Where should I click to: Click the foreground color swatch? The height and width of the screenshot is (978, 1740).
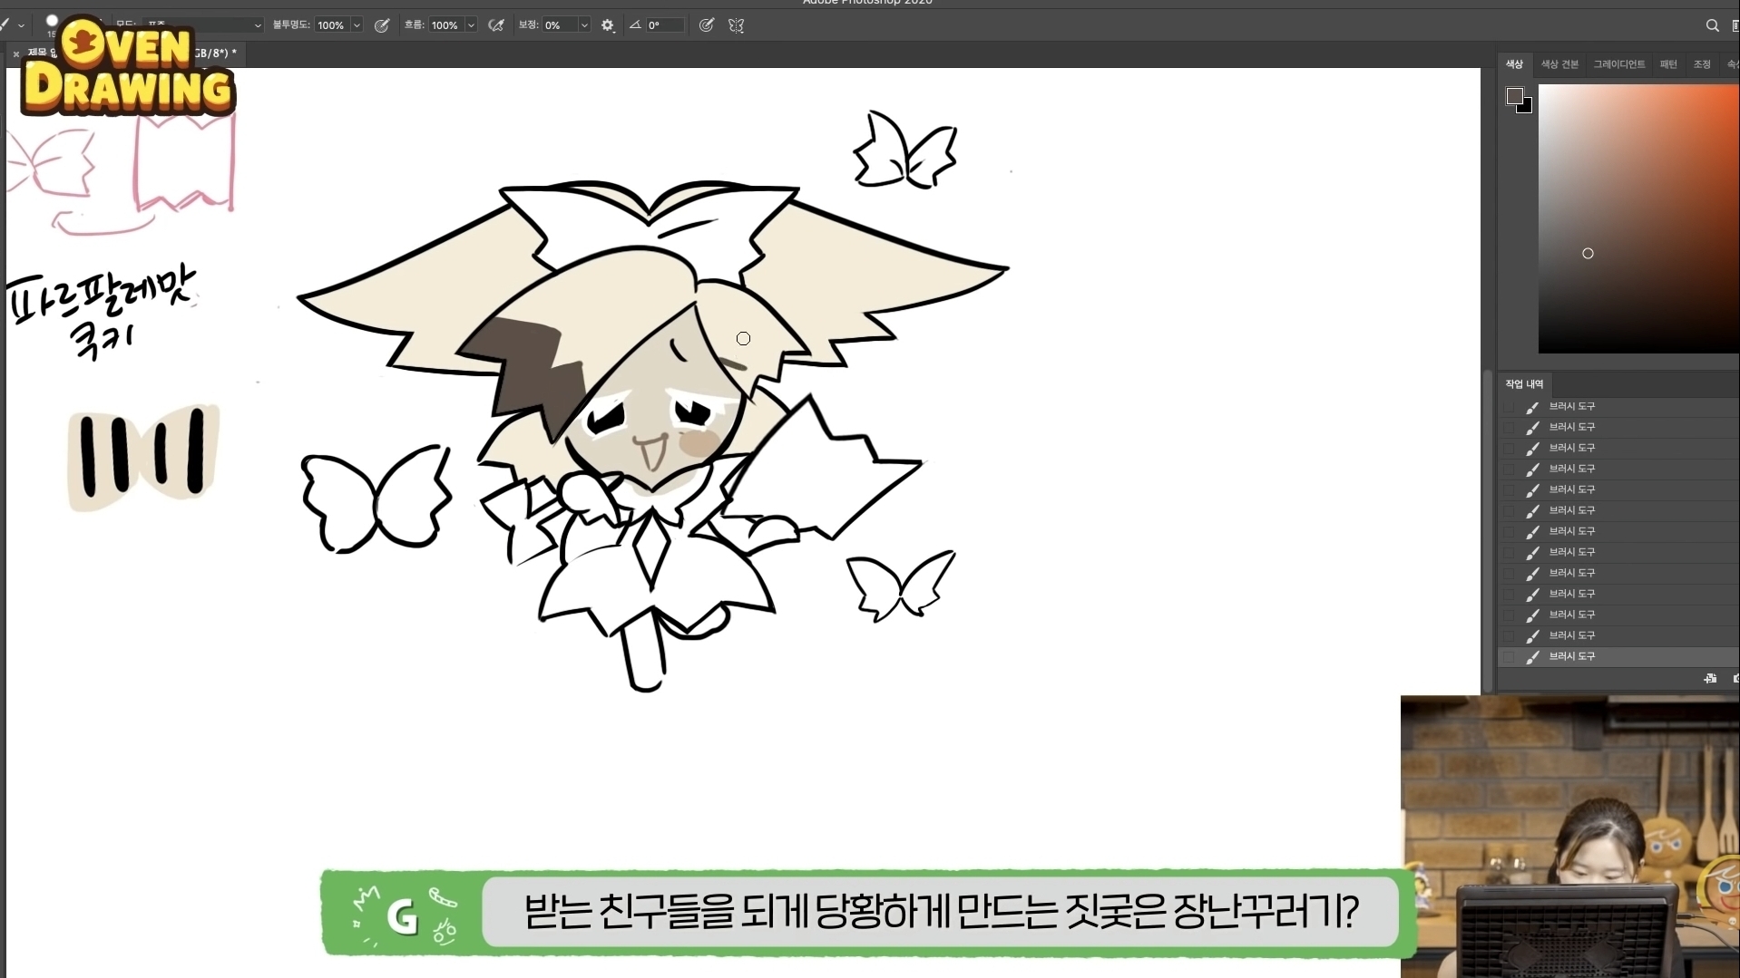[x=1514, y=95]
